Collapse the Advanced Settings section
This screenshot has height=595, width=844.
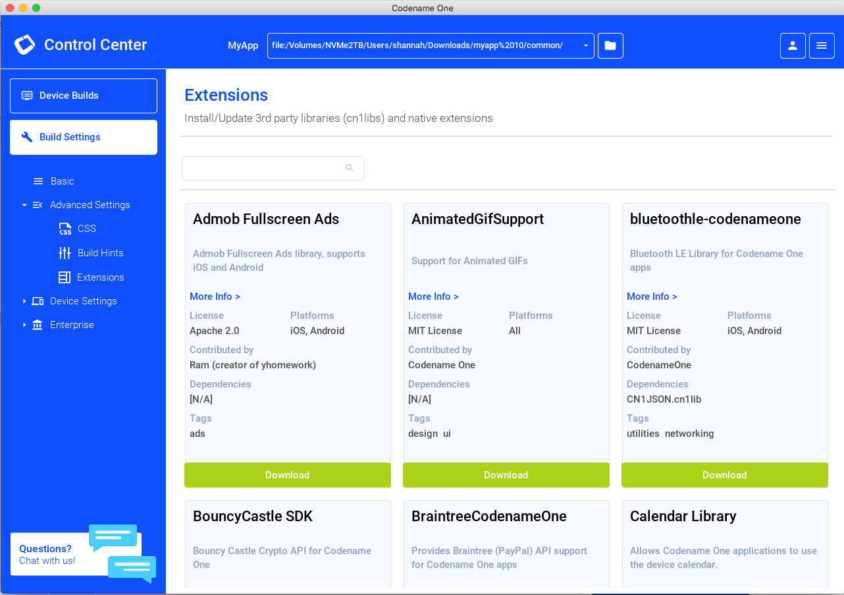(x=24, y=205)
